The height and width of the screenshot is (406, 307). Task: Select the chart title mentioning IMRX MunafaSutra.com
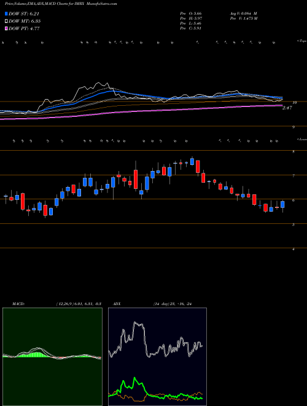point(61,4)
